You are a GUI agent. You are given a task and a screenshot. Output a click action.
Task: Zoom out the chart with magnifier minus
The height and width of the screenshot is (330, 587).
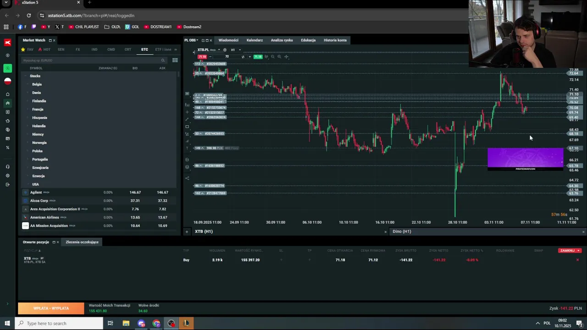[272, 56]
